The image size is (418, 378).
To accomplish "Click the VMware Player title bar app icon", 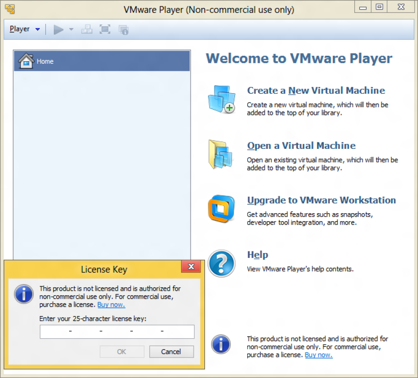I will 10,9.
